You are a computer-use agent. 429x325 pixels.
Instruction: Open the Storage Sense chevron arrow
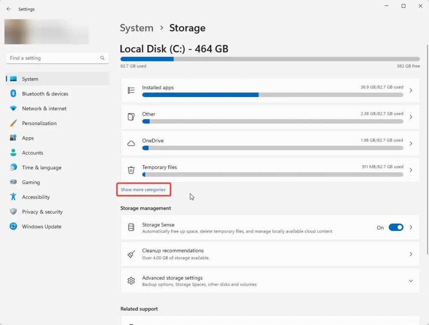411,227
